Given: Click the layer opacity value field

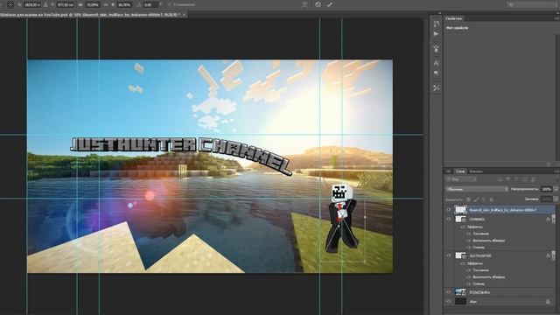Looking at the screenshot, I should (x=546, y=189).
